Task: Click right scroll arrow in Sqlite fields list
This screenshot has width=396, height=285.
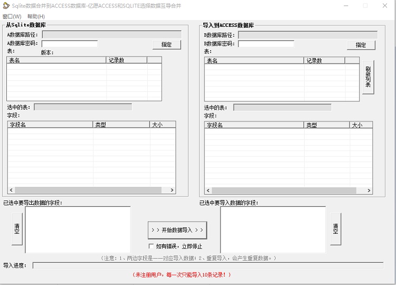Action: [172, 190]
